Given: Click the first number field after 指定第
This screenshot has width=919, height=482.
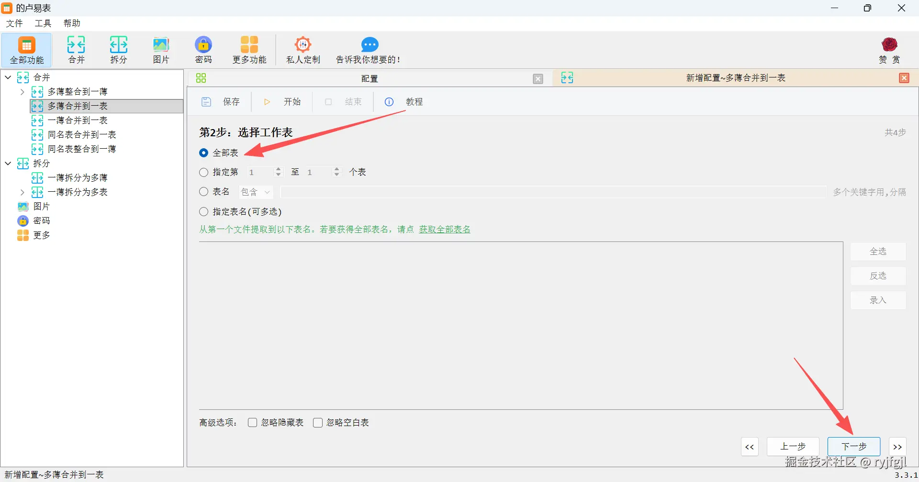Looking at the screenshot, I should click(x=260, y=172).
